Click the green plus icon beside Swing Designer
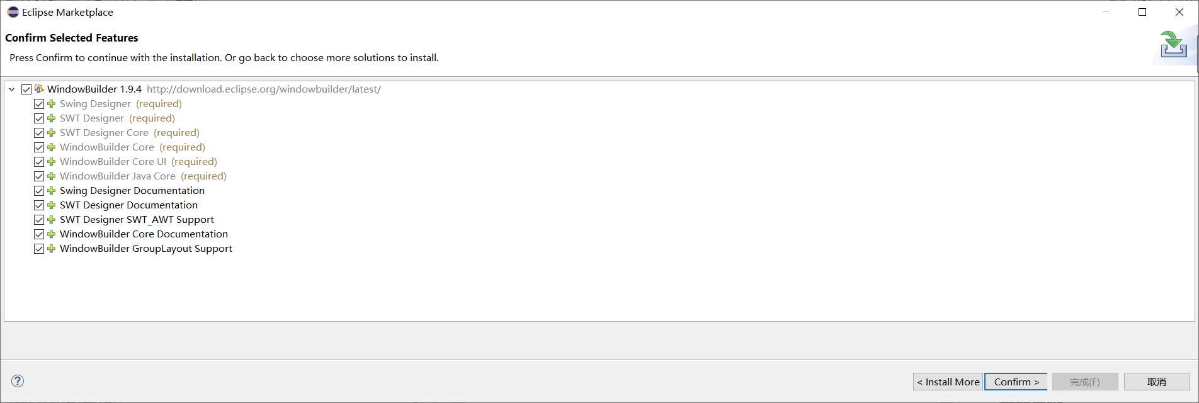Image resolution: width=1199 pixels, height=403 pixels. (x=50, y=103)
